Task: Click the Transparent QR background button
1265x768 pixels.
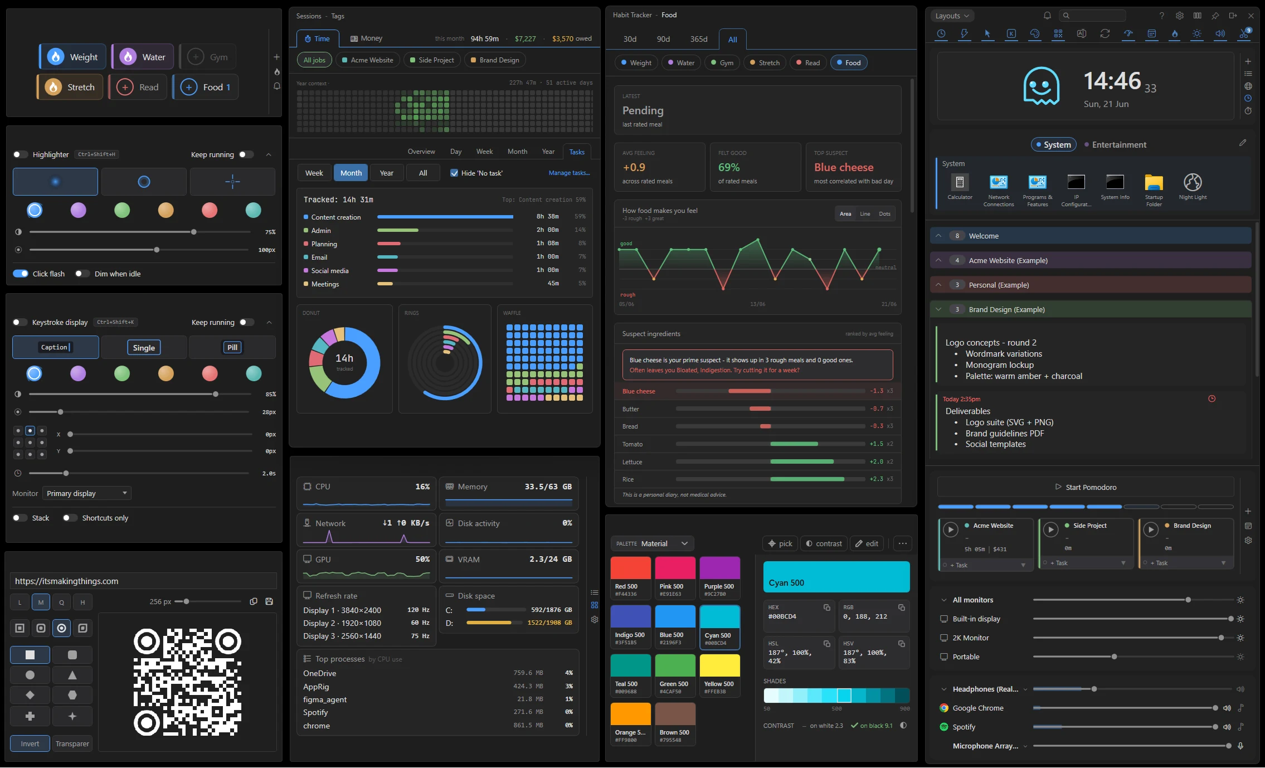Action: (72, 744)
